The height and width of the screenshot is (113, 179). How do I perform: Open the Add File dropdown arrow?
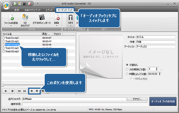tap(11, 26)
